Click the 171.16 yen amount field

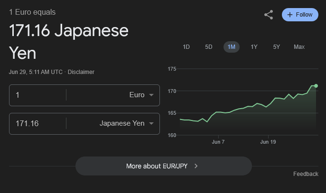pos(38,124)
